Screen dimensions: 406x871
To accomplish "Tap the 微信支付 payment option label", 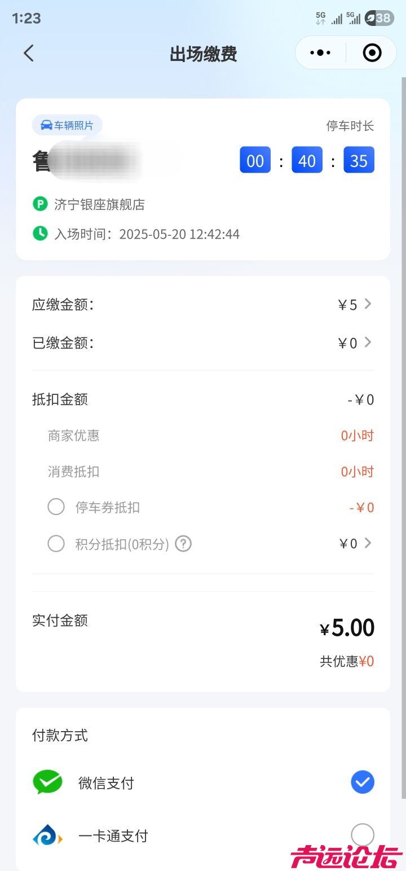I will 106,783.
